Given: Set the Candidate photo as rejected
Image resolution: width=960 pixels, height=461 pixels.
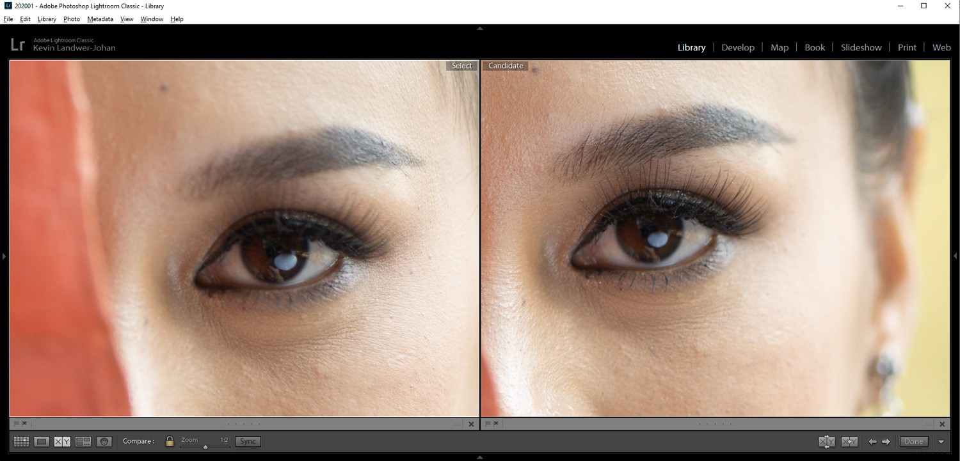Looking at the screenshot, I should (496, 423).
